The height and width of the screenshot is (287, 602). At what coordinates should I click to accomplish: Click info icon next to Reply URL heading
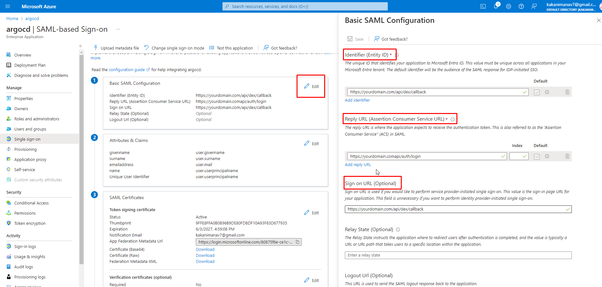point(453,119)
